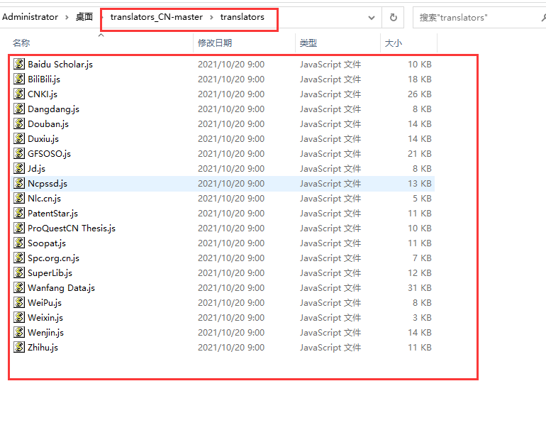Viewport: 546px width, 430px height.
Task: Click the PatentStar.js file icon
Action: point(19,213)
